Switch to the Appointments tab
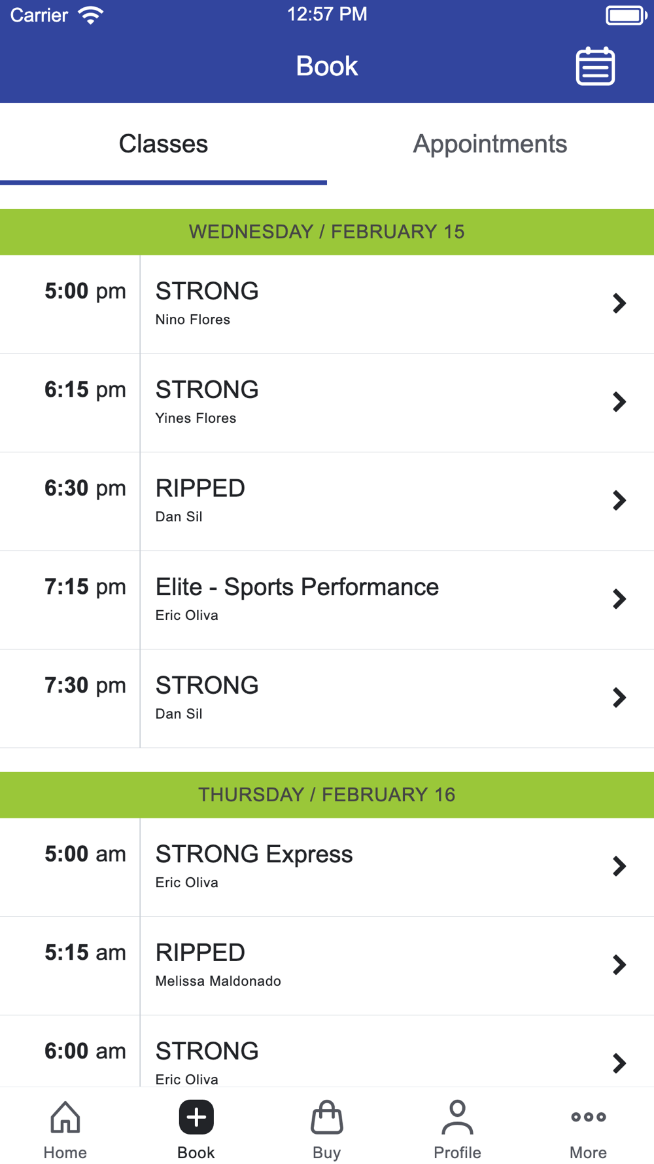The height and width of the screenshot is (1164, 654). 490,144
